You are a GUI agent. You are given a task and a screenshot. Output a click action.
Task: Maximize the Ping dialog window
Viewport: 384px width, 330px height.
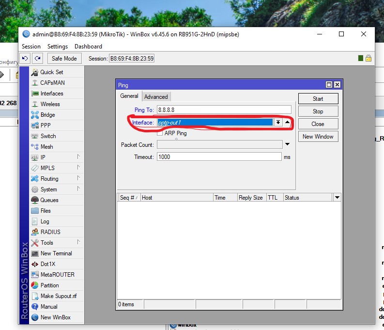(329, 84)
